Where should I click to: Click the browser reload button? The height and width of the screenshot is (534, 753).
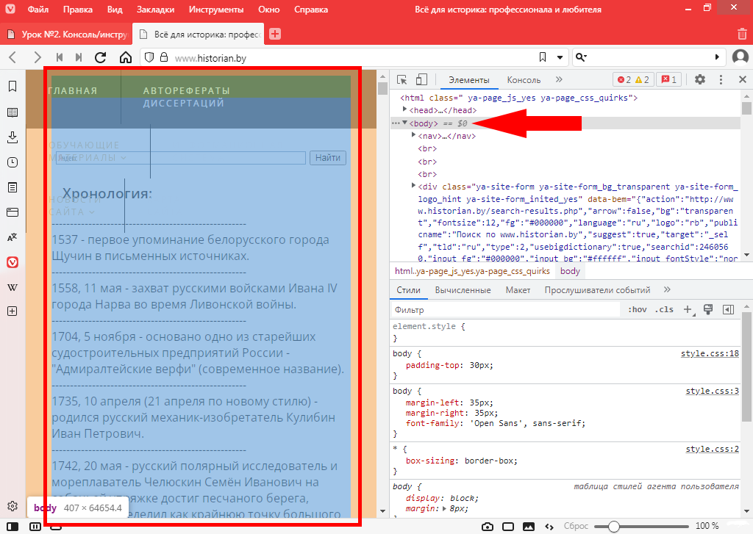tap(101, 57)
